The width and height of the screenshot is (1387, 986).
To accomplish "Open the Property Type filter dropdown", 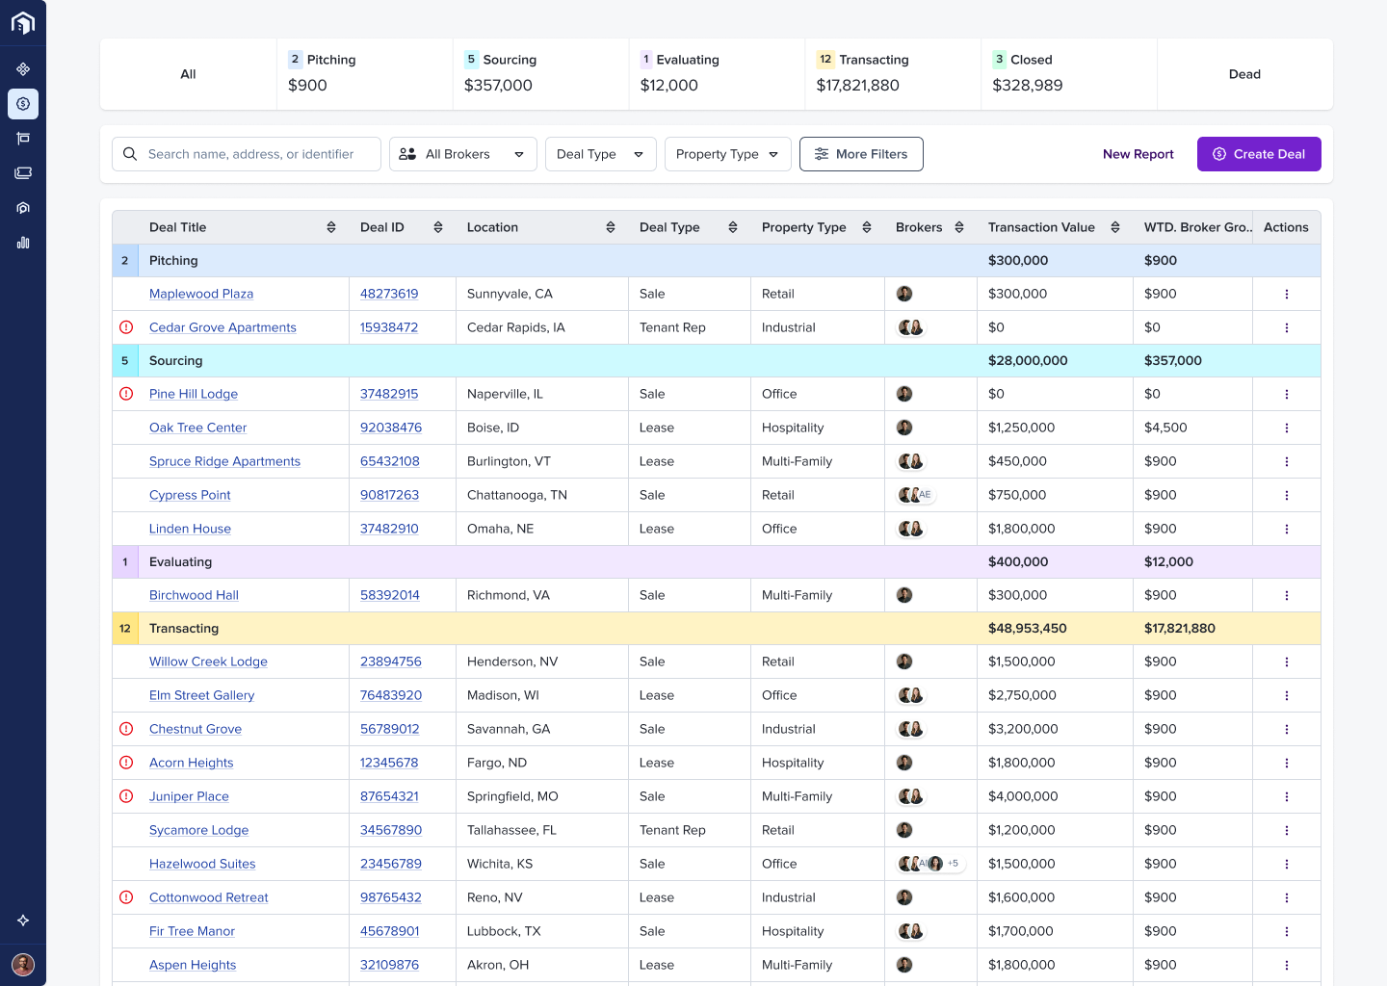I will (728, 154).
